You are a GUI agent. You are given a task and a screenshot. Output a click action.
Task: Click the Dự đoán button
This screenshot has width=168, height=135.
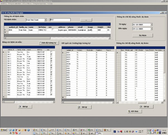click(142, 36)
